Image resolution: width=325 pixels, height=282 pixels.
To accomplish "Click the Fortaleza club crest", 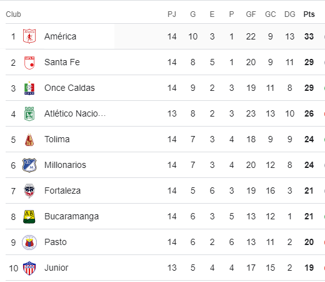I will [x=29, y=191].
